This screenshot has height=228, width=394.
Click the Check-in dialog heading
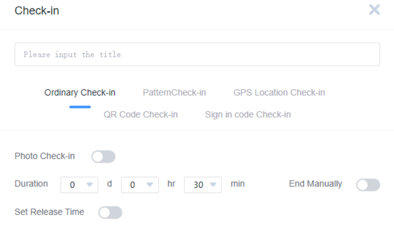37,10
